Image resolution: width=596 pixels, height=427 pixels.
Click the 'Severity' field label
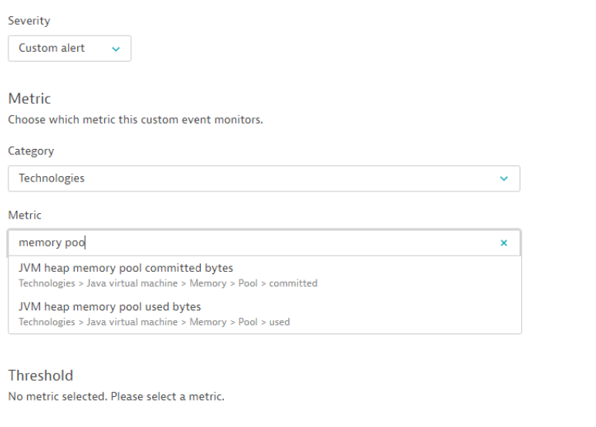[x=28, y=20]
